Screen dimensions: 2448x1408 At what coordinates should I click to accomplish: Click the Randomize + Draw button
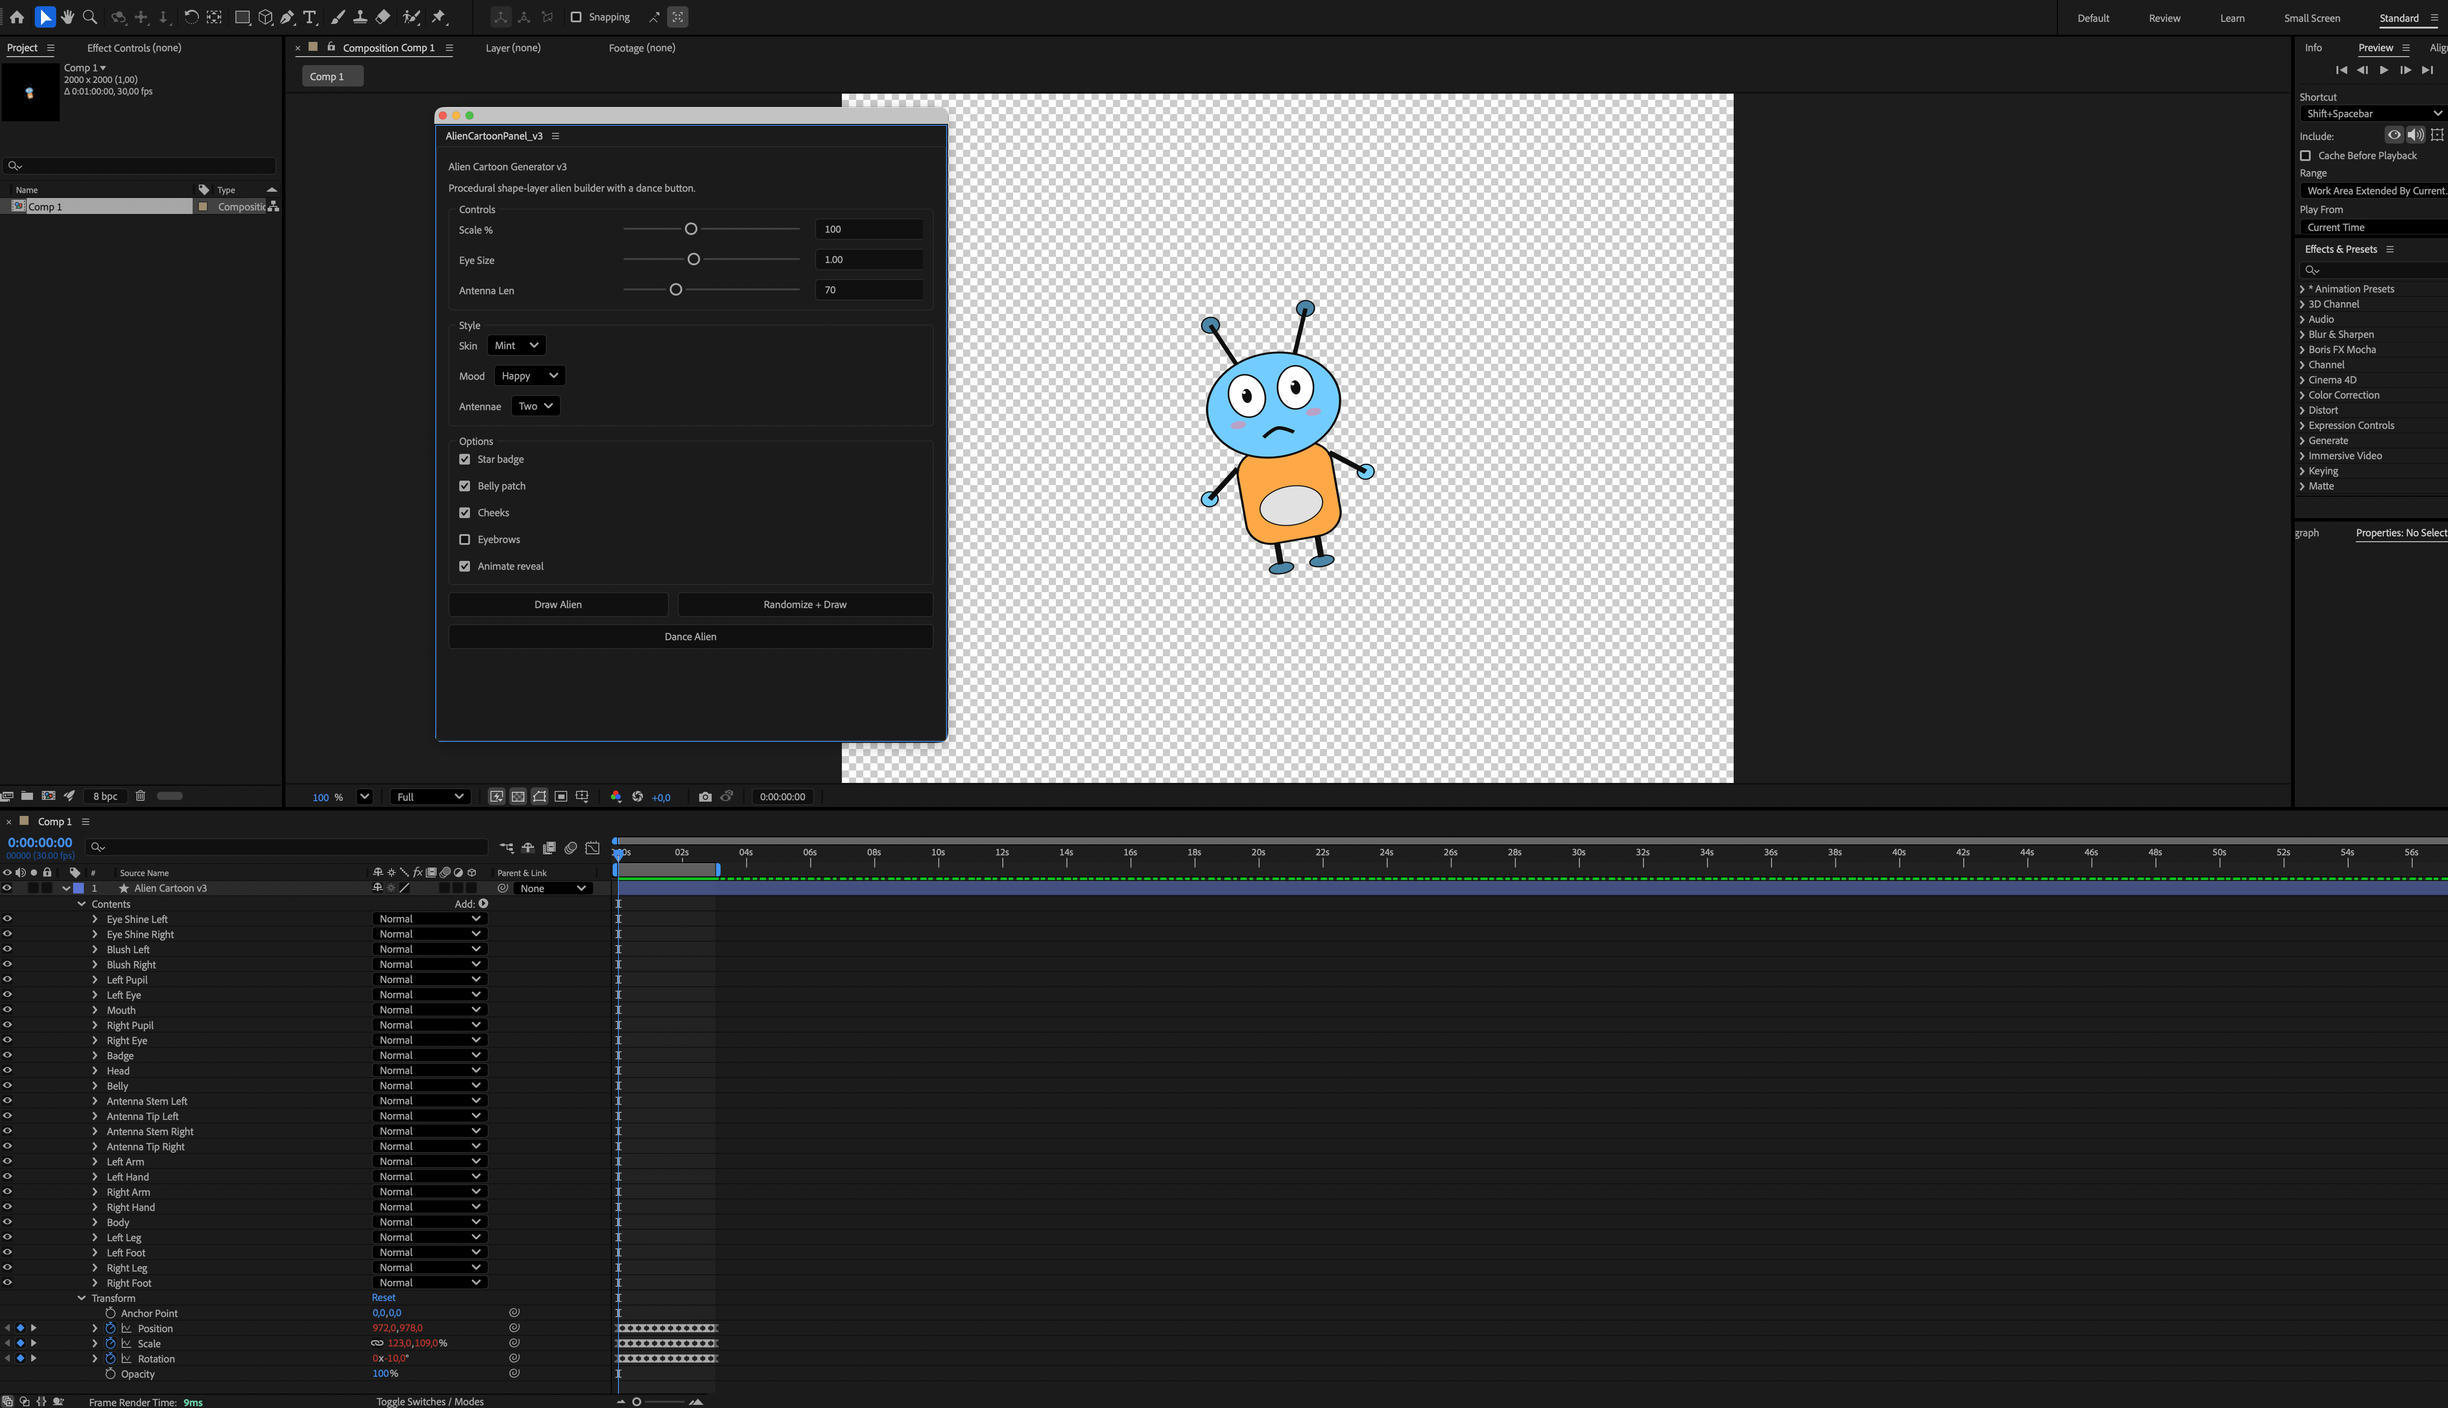coord(804,605)
